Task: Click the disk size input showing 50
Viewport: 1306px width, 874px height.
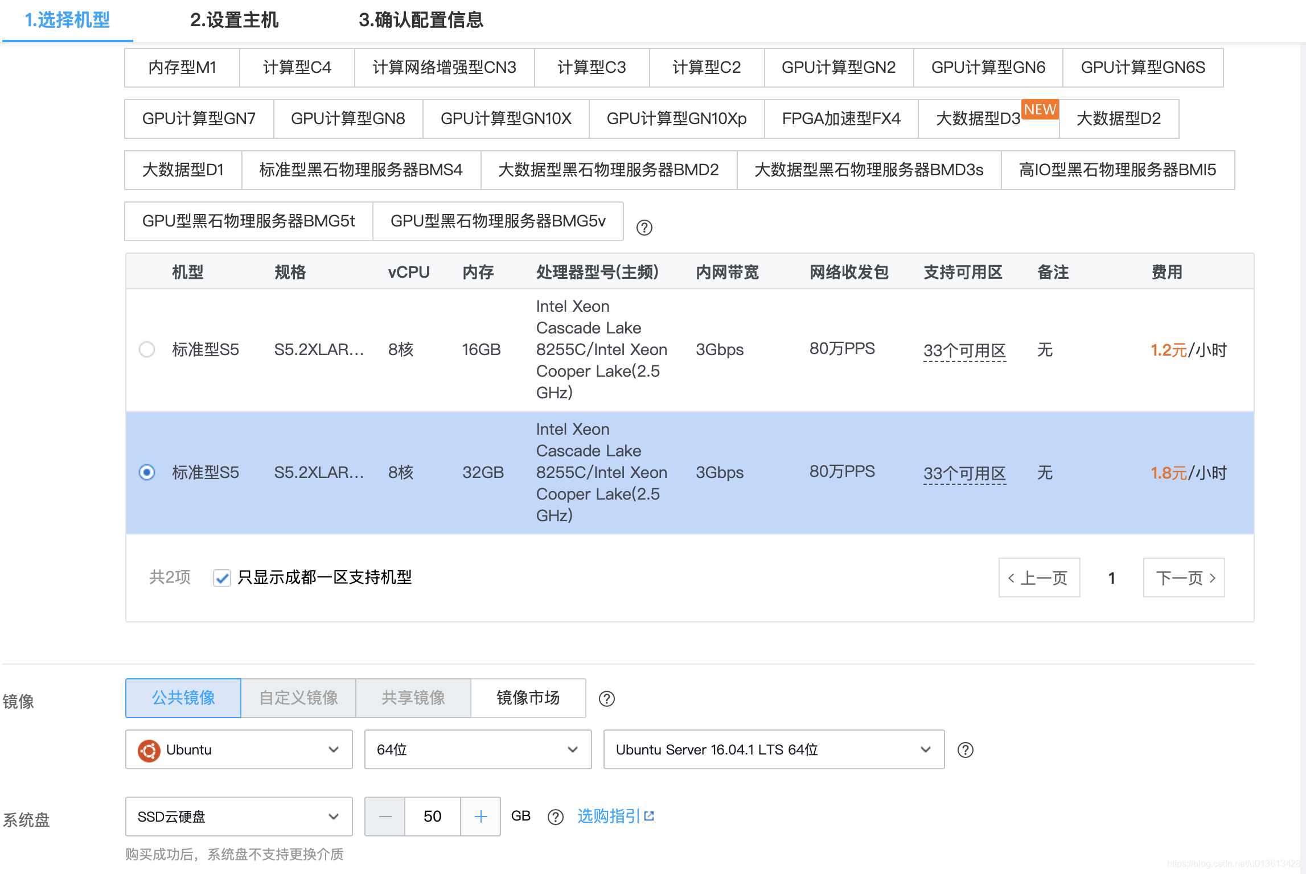Action: 432,817
